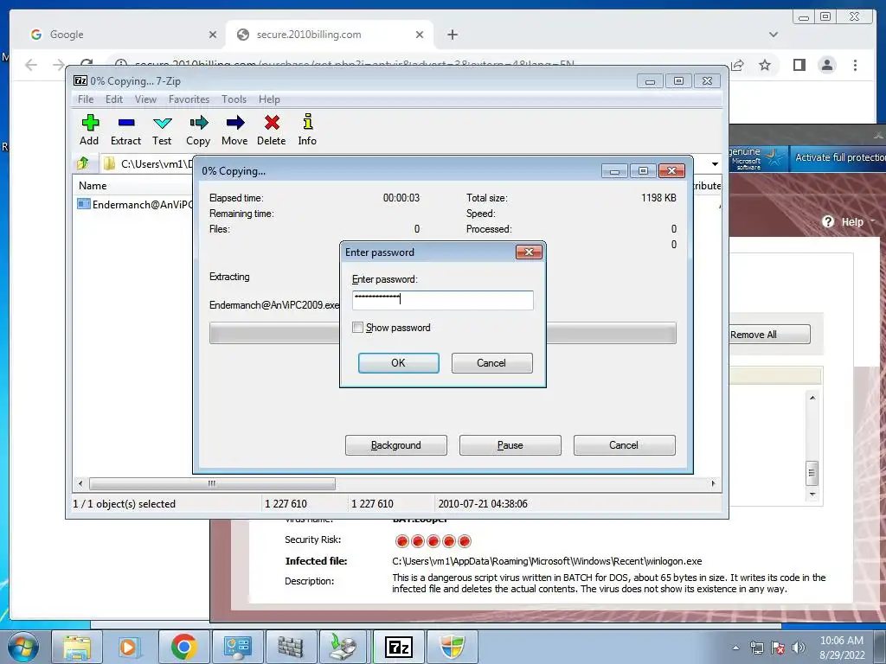This screenshot has height=664, width=886.
Task: Click Remove All in the antivirus window
Action: coord(769,335)
